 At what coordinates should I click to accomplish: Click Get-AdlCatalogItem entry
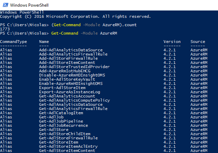tap(61, 113)
